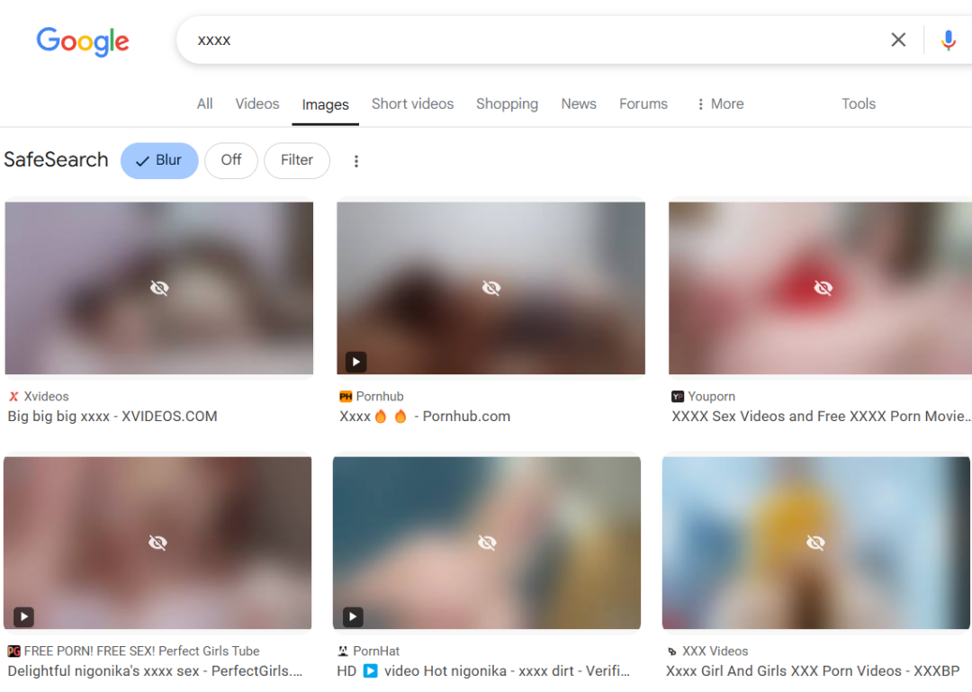The height and width of the screenshot is (692, 972).
Task: Open the Xvideos source name
Action: [47, 396]
